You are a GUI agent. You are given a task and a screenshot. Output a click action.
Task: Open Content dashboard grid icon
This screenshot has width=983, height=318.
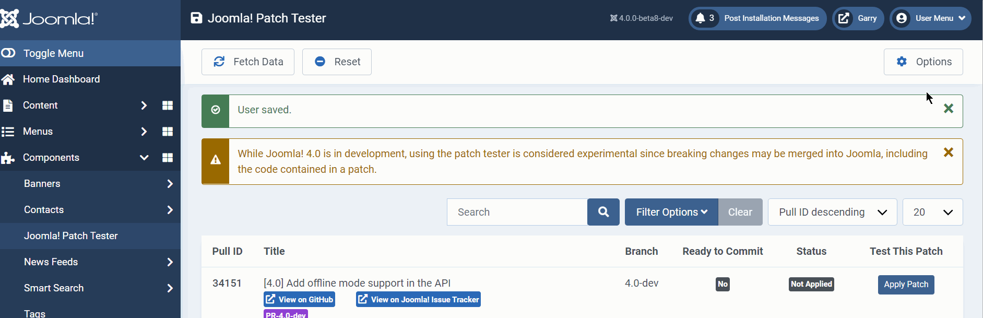pyautogui.click(x=168, y=105)
